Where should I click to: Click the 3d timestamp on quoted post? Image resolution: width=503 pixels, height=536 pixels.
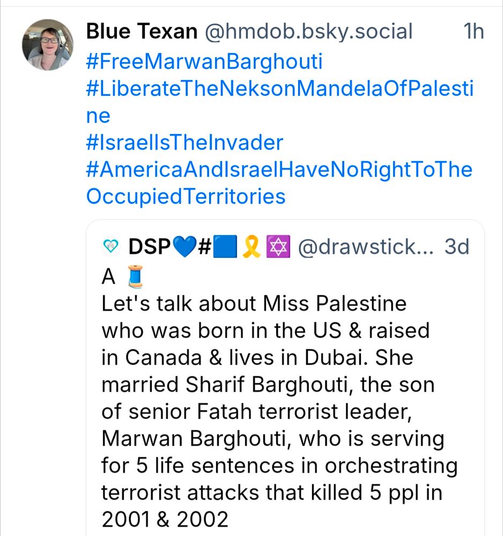(456, 247)
